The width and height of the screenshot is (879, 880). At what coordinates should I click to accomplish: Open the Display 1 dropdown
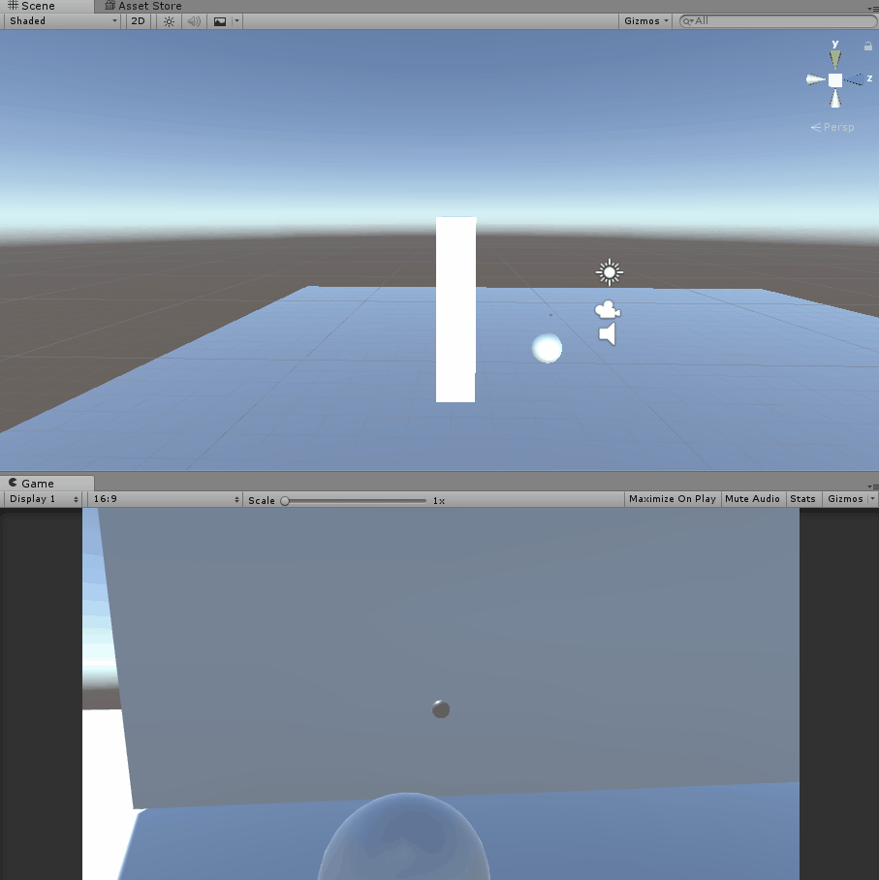tap(44, 499)
